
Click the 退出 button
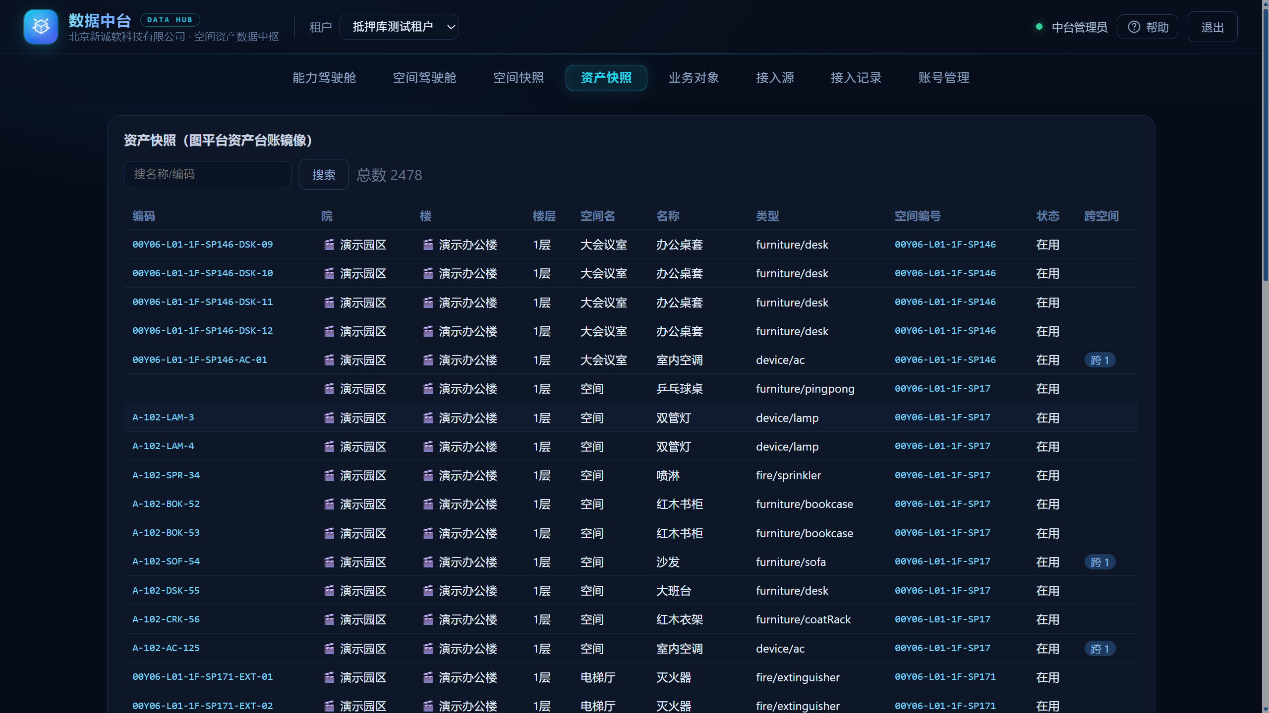point(1212,27)
